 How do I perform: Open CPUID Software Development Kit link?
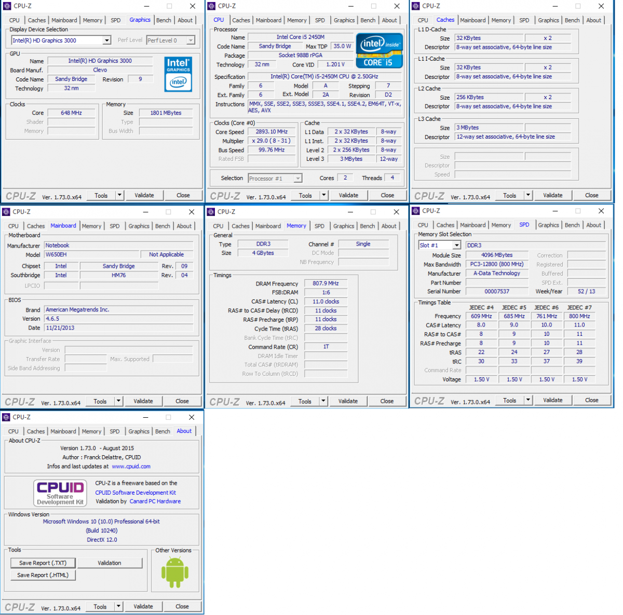coord(136,493)
